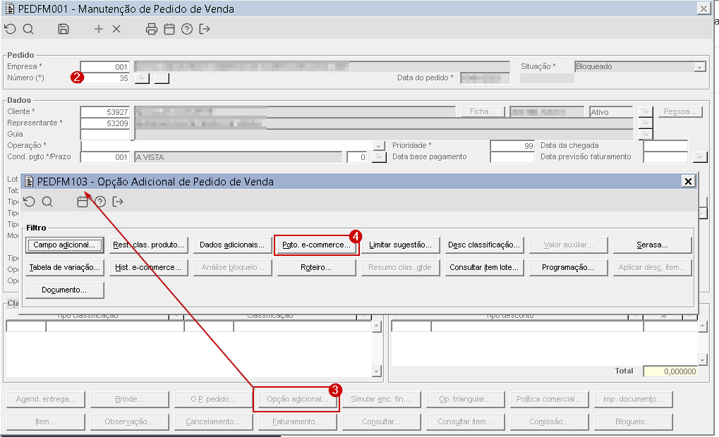Click the Faturamento button
Image resolution: width=719 pixels, height=437 pixels.
tap(297, 422)
